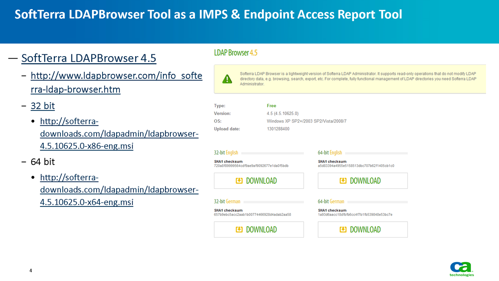Click the Type value Free
Screen dimensions: 499x281
(x=271, y=106)
